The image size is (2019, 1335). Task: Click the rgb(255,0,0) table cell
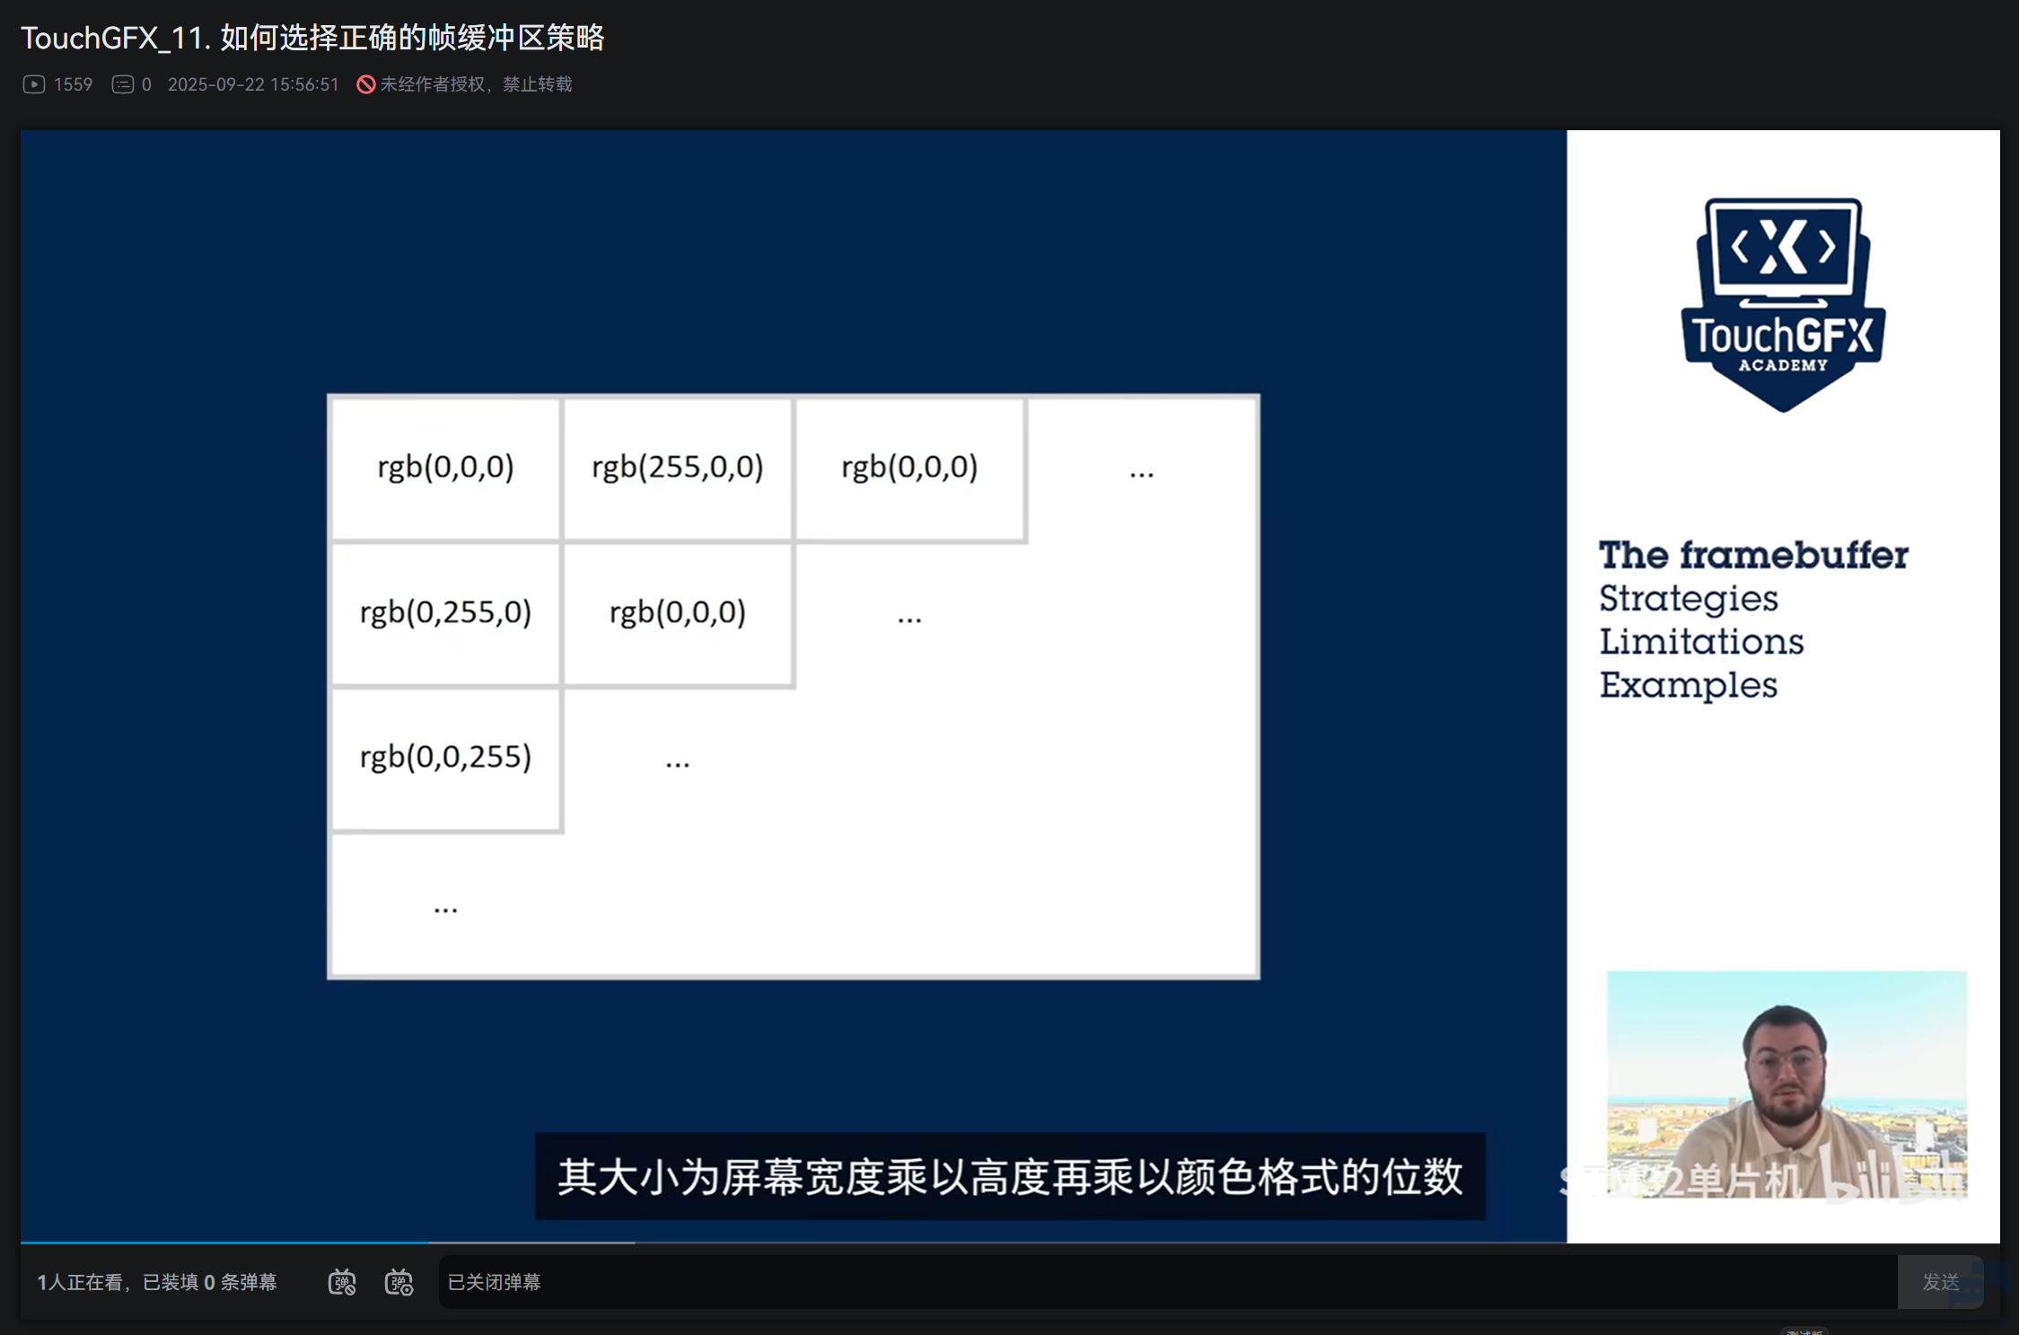click(x=678, y=468)
